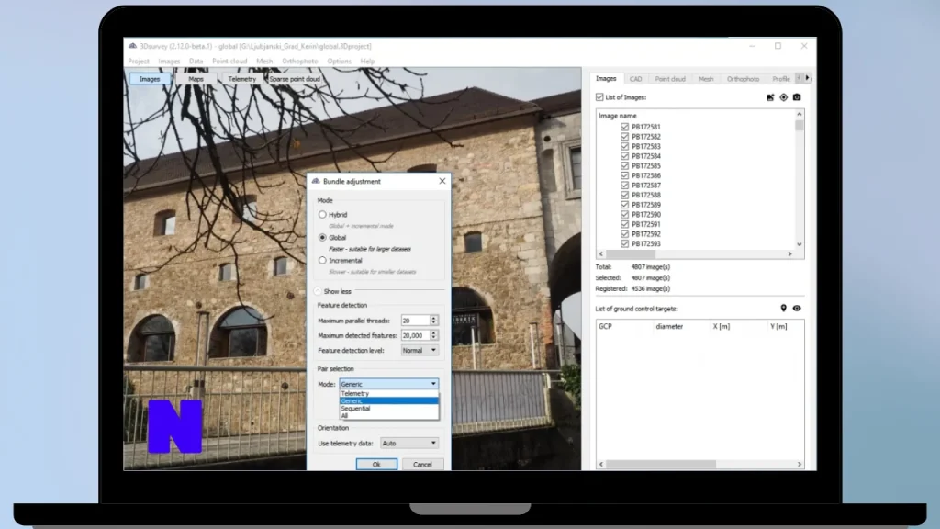
Task: Uncheck image PB172587
Action: pos(624,186)
